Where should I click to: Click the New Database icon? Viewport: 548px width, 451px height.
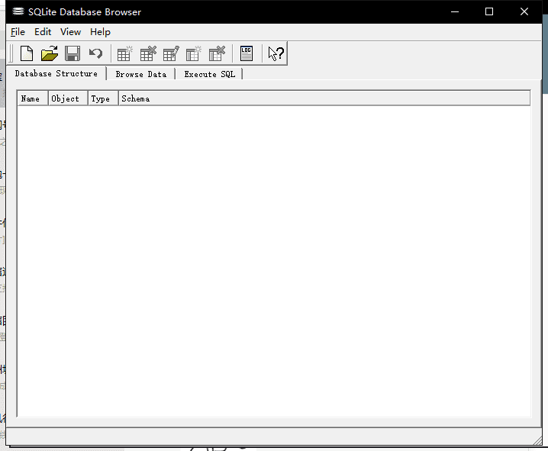point(27,53)
